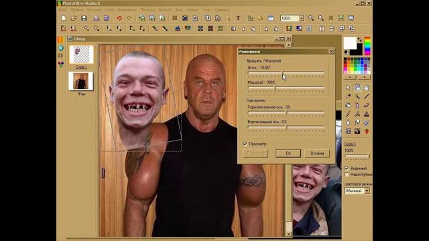Click the Отмена cancel button
This screenshot has width=429, height=241.
317,153
